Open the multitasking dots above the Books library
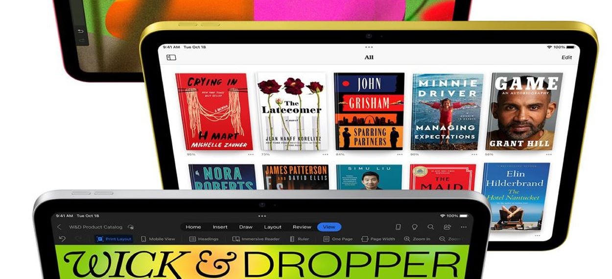This screenshot has width=612, height=279. tap(369, 47)
